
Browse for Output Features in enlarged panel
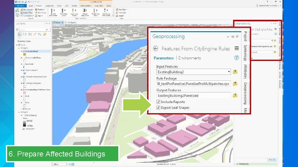click(235, 95)
